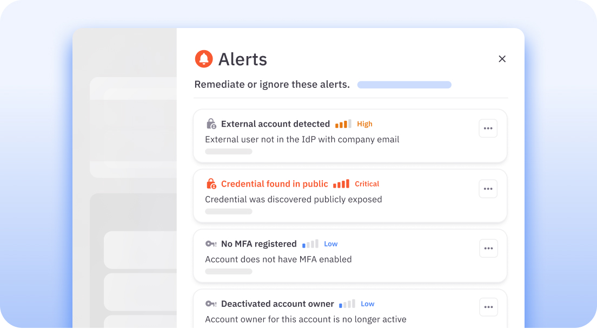Open the actions menu for External account detected
The image size is (597, 329).
[488, 128]
